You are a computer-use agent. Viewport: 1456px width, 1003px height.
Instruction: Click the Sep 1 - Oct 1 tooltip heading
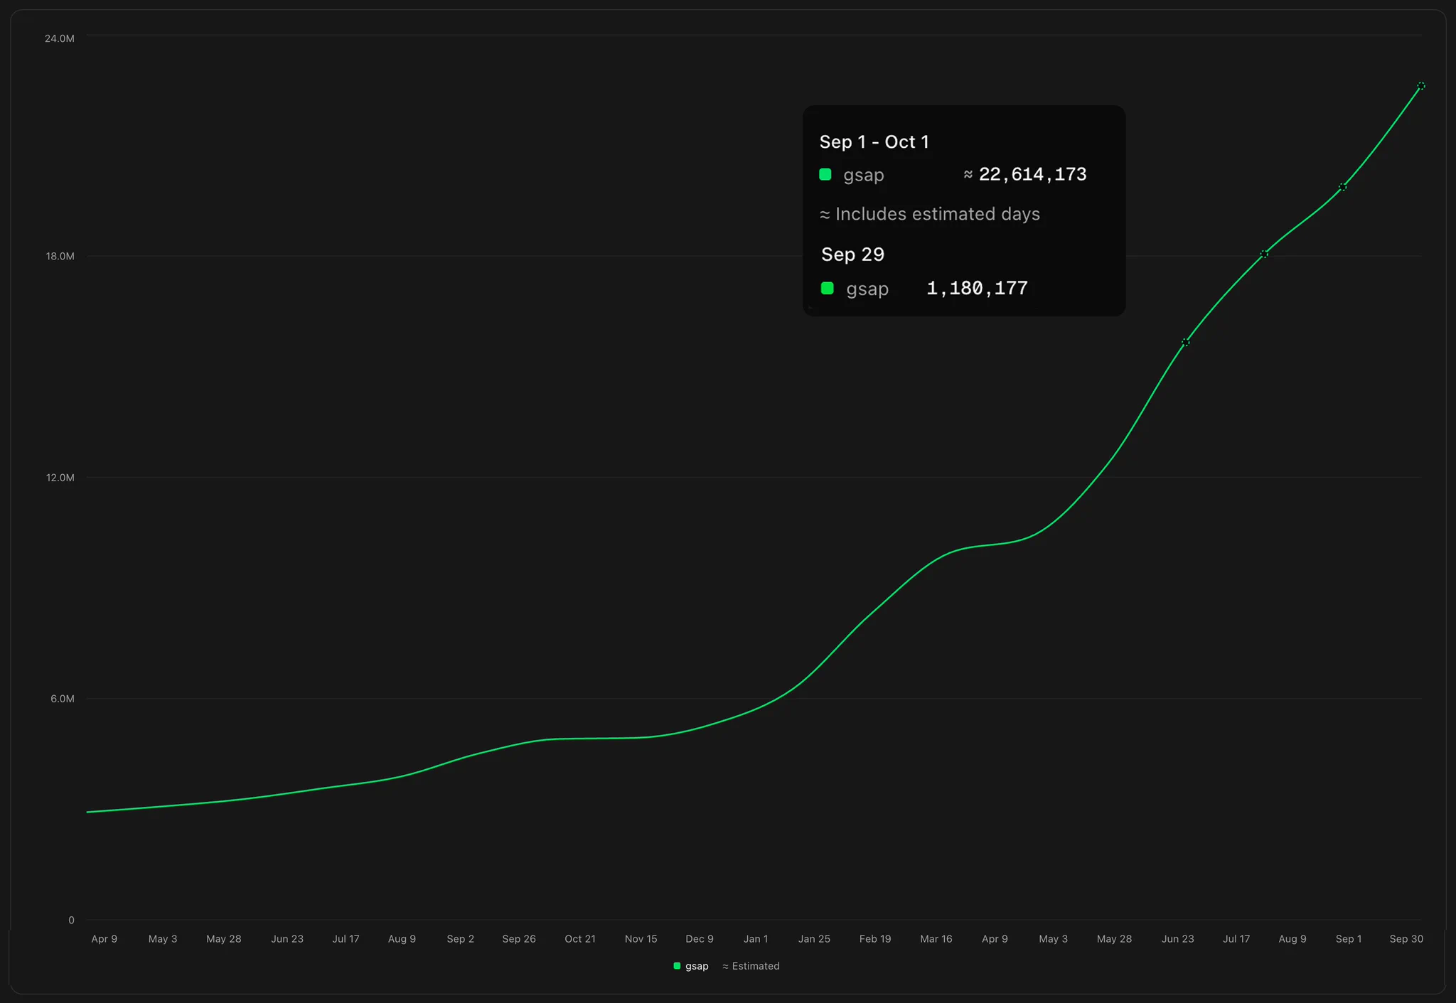click(874, 142)
